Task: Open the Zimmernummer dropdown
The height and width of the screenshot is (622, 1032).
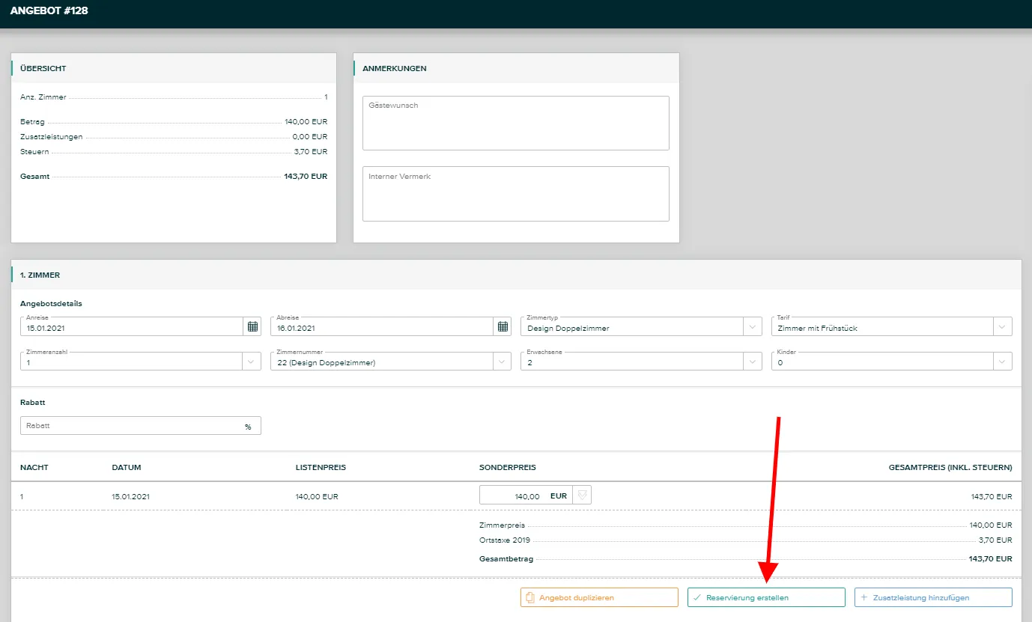Action: point(502,362)
